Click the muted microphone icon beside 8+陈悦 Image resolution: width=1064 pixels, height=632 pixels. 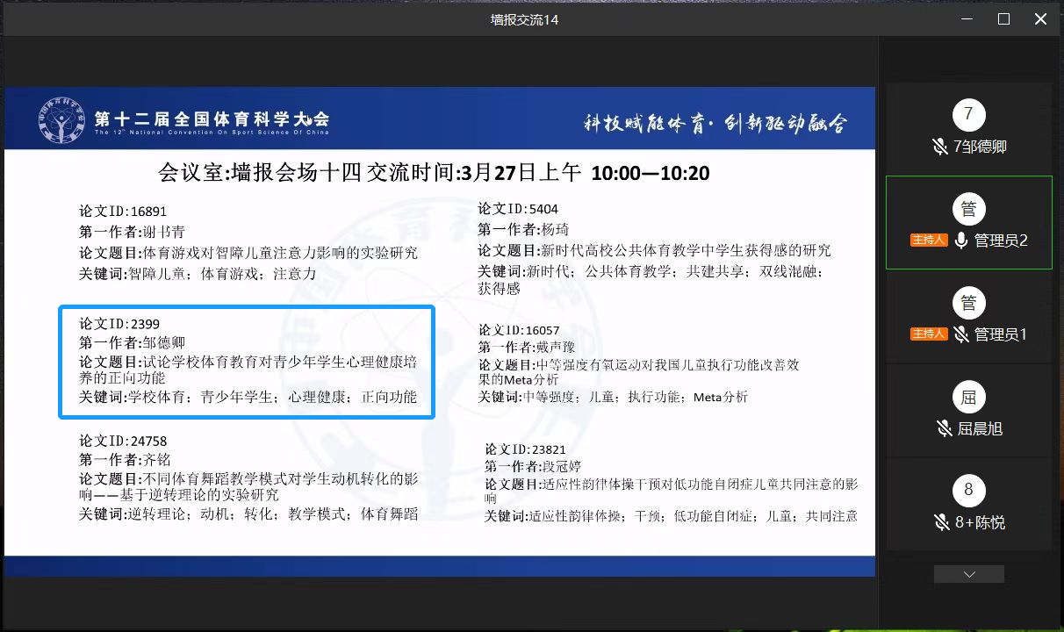943,522
